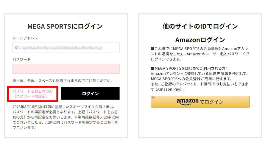Viewport: 268px width, 149px height.
Task: Sign in with the amazonでログイン button
Action: click(200, 102)
